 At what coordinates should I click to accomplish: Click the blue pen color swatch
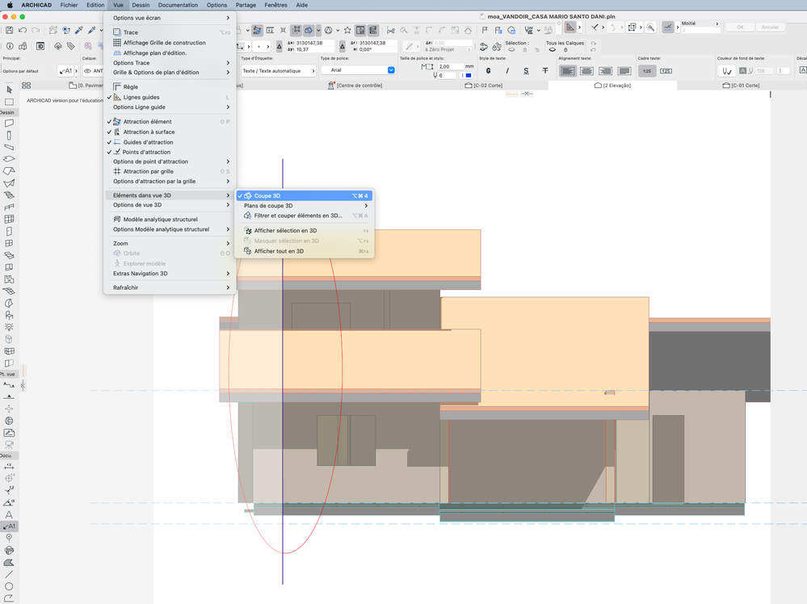[468, 75]
